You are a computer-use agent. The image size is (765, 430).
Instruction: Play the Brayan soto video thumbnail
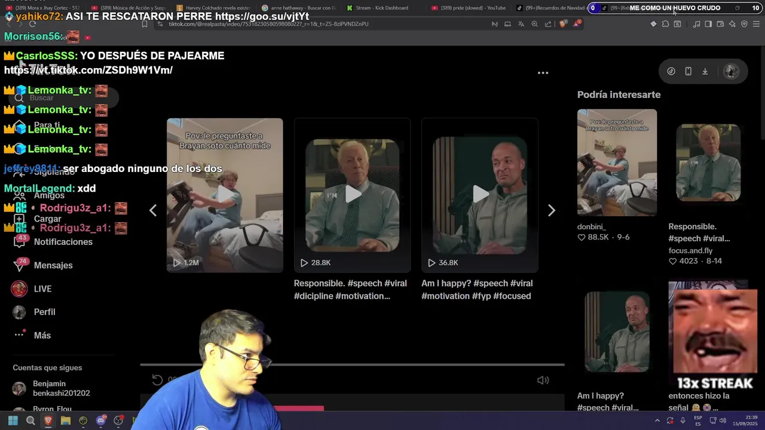[225, 195]
